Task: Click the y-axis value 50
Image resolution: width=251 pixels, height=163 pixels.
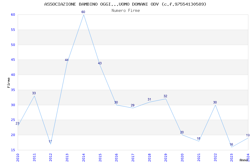Action: [13, 45]
